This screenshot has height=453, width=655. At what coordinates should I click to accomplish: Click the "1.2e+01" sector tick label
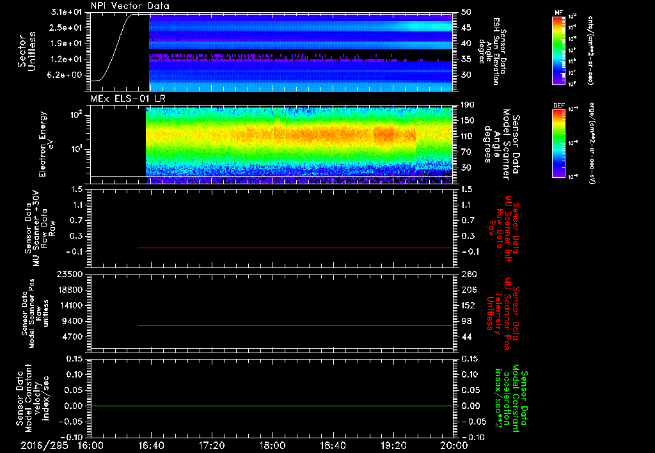click(x=67, y=60)
